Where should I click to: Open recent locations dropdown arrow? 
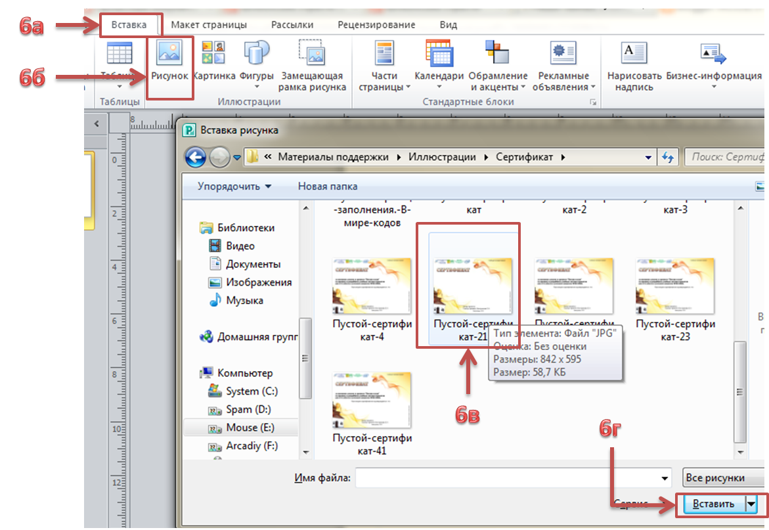[237, 158]
